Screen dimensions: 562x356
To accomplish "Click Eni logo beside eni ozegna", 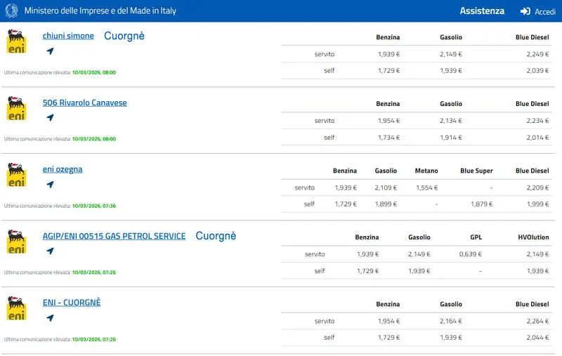I will coord(16,176).
